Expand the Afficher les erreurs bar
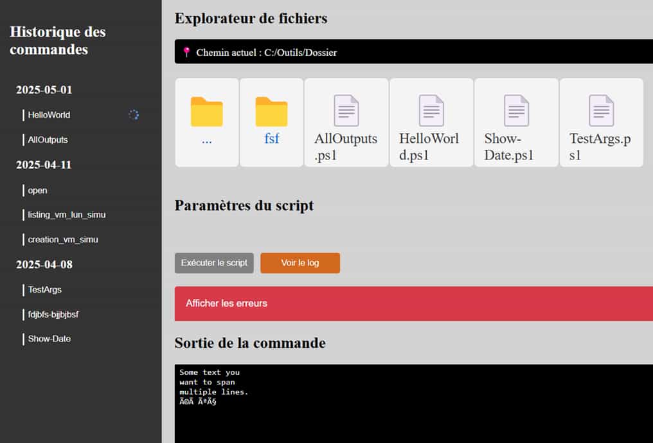This screenshot has width=653, height=443. pyautogui.click(x=413, y=303)
